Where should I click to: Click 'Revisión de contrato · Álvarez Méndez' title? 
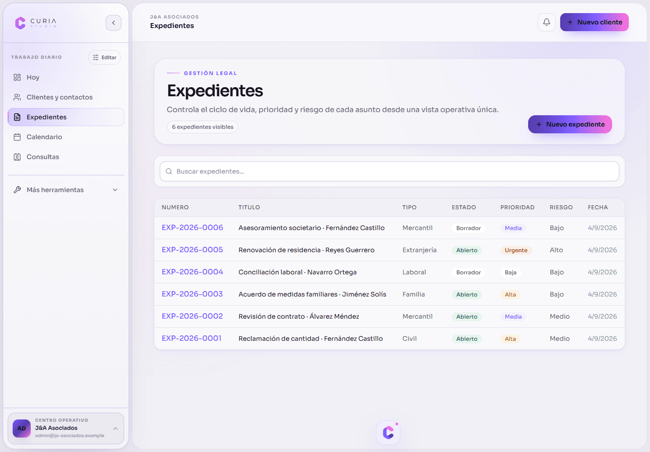click(x=299, y=316)
